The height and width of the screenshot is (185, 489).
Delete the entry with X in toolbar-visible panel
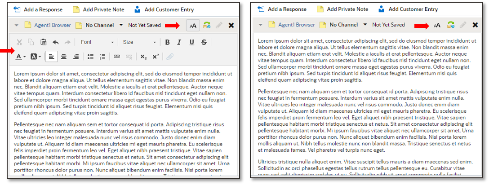231,25
